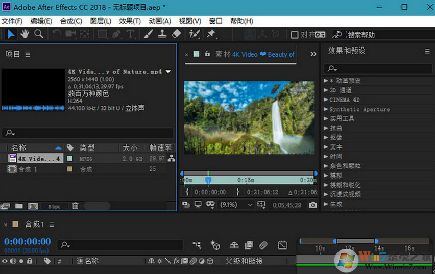Select the Zoom magnifier tool

click(38, 34)
